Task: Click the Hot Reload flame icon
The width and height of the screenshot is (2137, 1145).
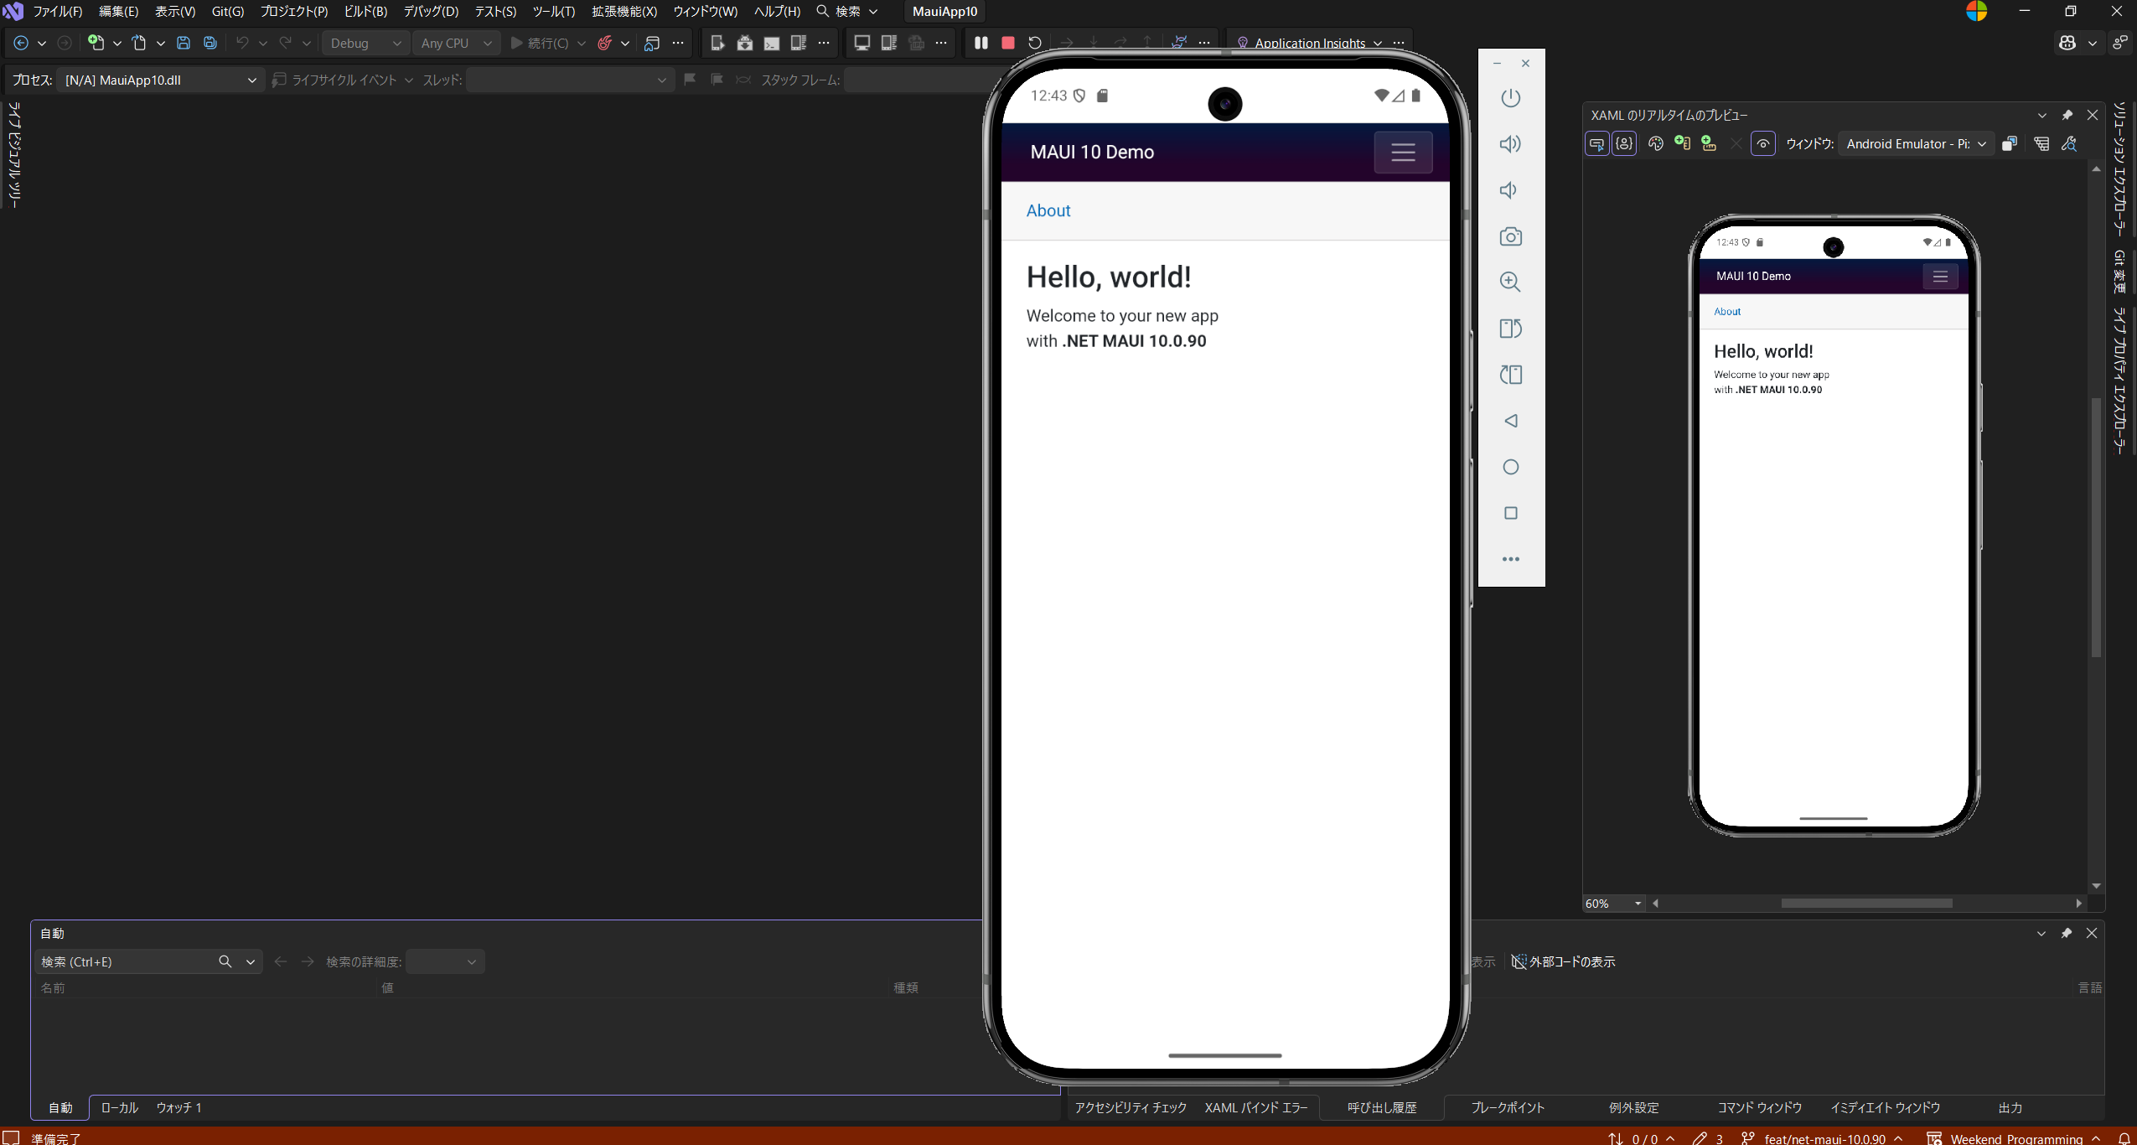Action: click(604, 43)
